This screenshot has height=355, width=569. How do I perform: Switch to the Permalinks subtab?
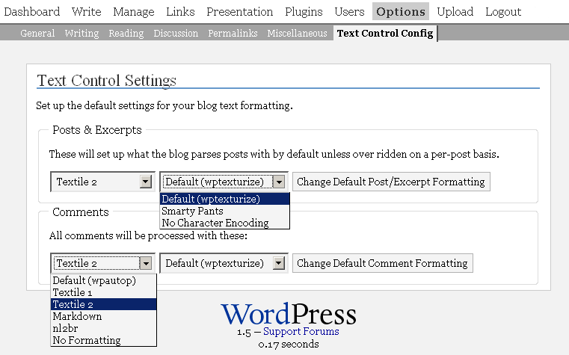click(233, 33)
